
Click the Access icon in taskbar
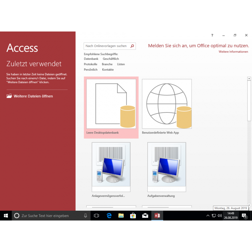pyautogui.click(x=157, y=215)
